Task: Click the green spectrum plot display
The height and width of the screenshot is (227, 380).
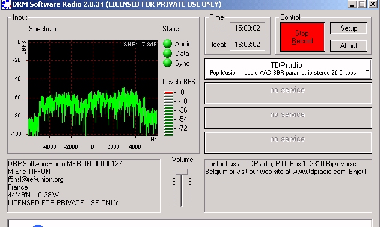Action: [93, 87]
